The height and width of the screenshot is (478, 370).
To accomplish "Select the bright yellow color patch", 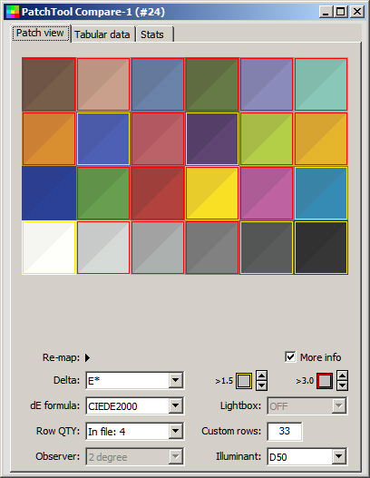I will pyautogui.click(x=212, y=193).
